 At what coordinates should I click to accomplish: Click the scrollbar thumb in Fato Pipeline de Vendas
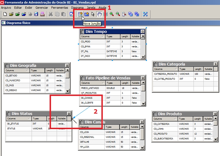point(143,88)
